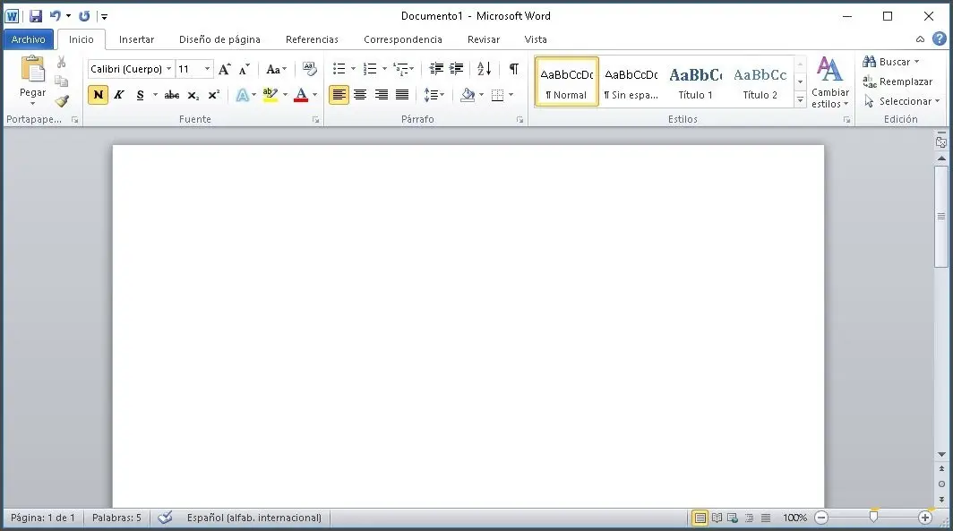Open the Archivo menu
This screenshot has height=531, width=953.
point(28,39)
